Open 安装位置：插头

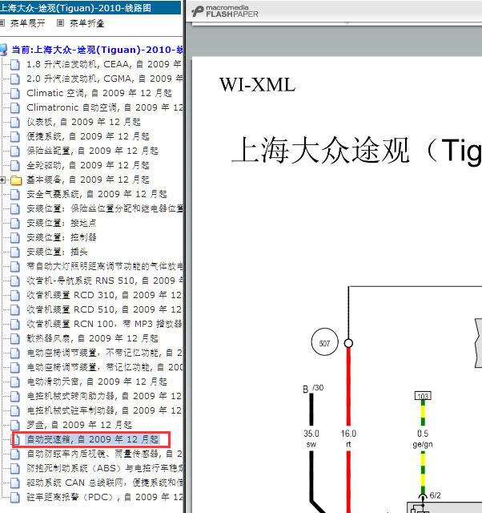tap(57, 251)
